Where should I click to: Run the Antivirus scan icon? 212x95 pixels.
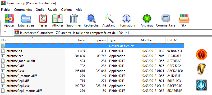[147, 20]
